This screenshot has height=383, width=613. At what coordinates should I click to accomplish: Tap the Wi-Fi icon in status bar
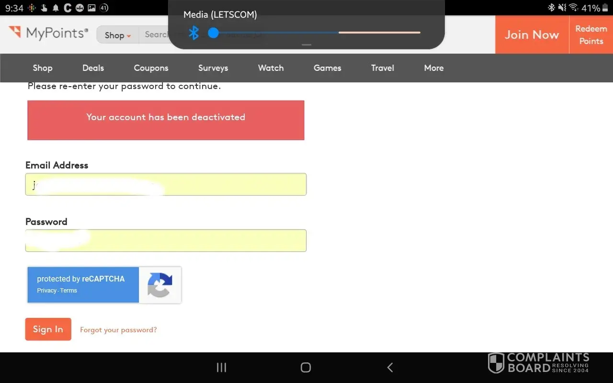click(573, 8)
